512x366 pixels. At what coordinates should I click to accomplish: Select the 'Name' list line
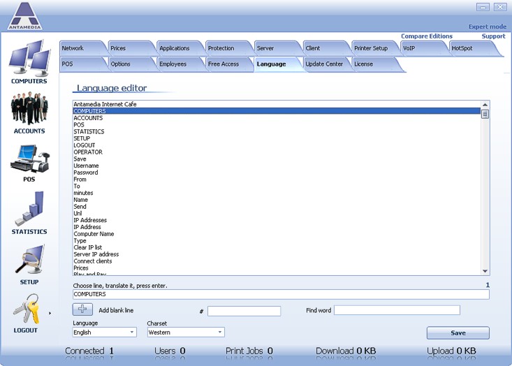click(277, 200)
